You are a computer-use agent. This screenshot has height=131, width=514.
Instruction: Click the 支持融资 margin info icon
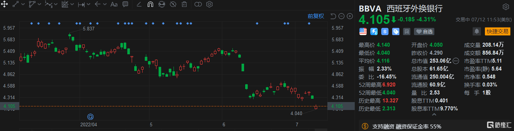coord(365,126)
